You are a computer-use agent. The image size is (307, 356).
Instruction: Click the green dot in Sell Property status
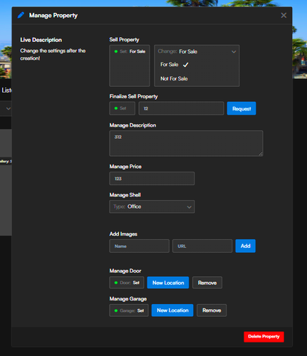pyautogui.click(x=116, y=51)
